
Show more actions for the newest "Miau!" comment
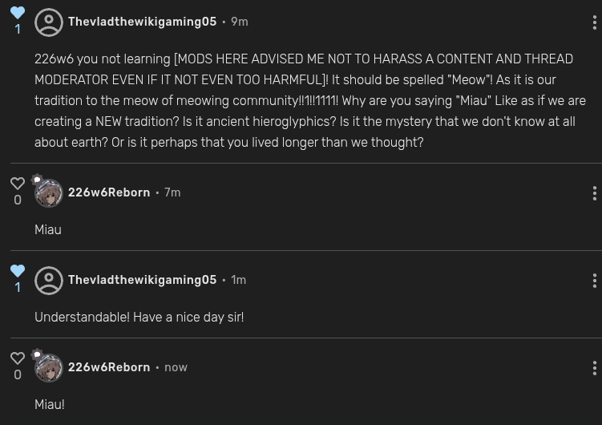594,368
